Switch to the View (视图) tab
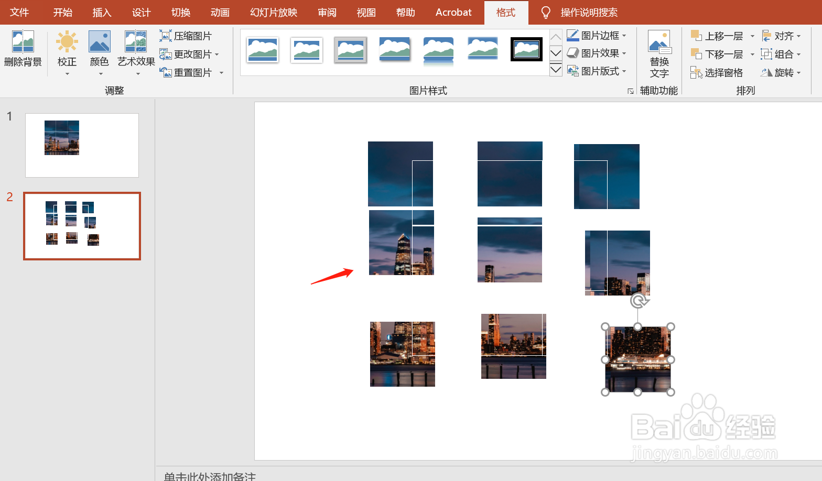This screenshot has width=822, height=481. point(366,12)
